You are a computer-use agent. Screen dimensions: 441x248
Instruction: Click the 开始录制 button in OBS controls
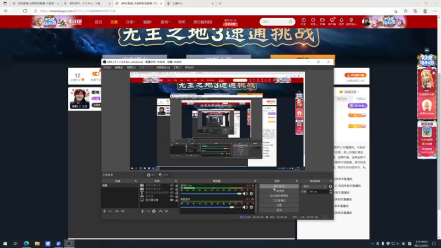pyautogui.click(x=279, y=191)
